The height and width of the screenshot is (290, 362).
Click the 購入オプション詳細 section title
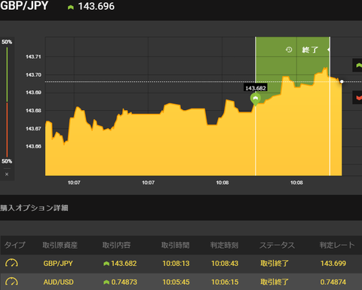[34, 208]
